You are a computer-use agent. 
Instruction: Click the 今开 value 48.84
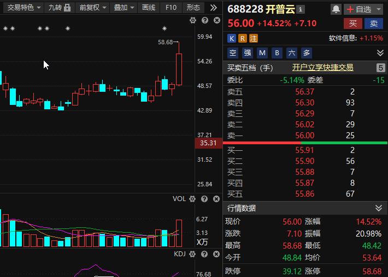(292, 258)
